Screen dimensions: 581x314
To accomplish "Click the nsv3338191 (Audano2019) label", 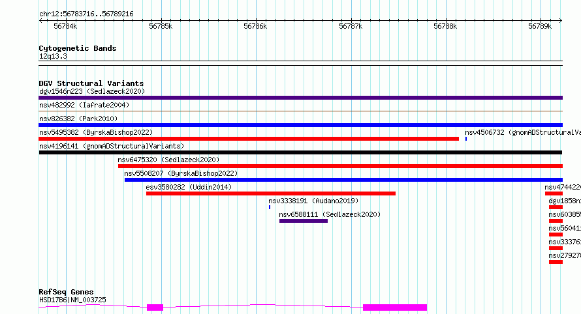I will 313,201.
